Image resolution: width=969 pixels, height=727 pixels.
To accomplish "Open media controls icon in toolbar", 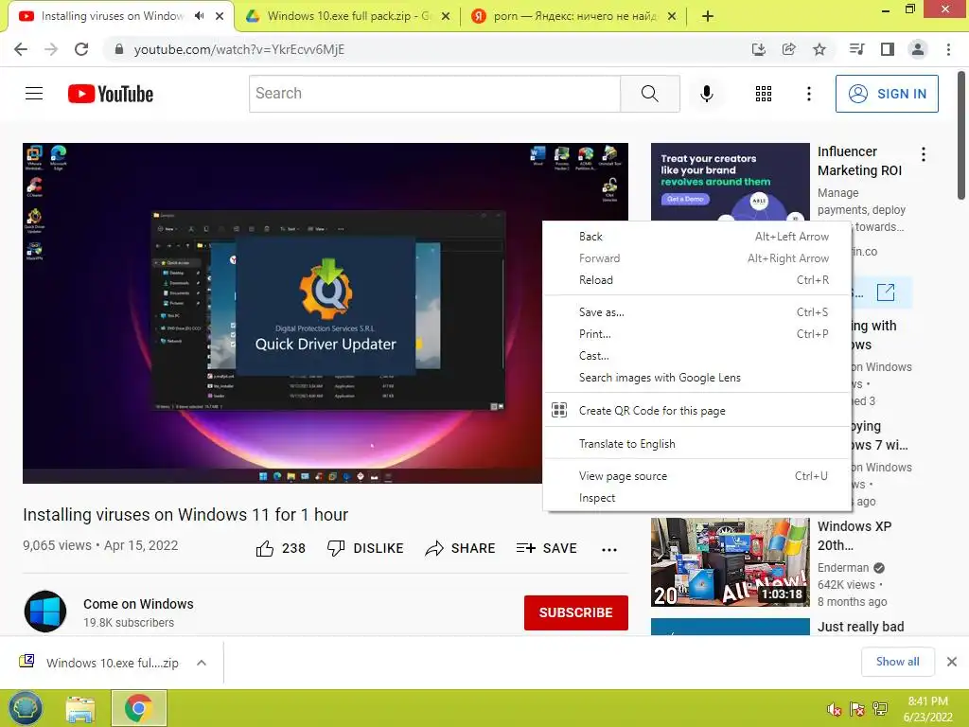I will pyautogui.click(x=856, y=49).
